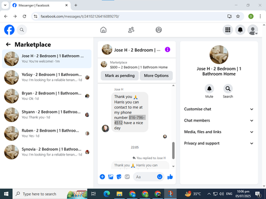This screenshot has height=199, width=266.
Task: Select Bryan conversation
Action: (x=47, y=96)
